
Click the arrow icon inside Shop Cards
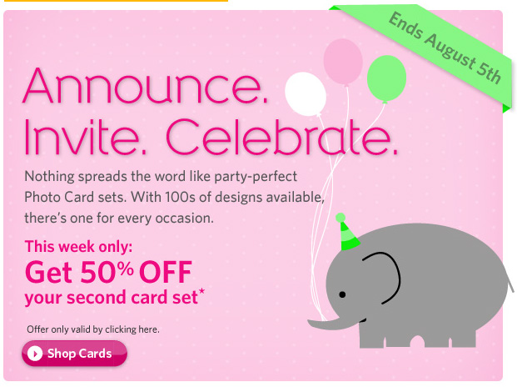35,354
